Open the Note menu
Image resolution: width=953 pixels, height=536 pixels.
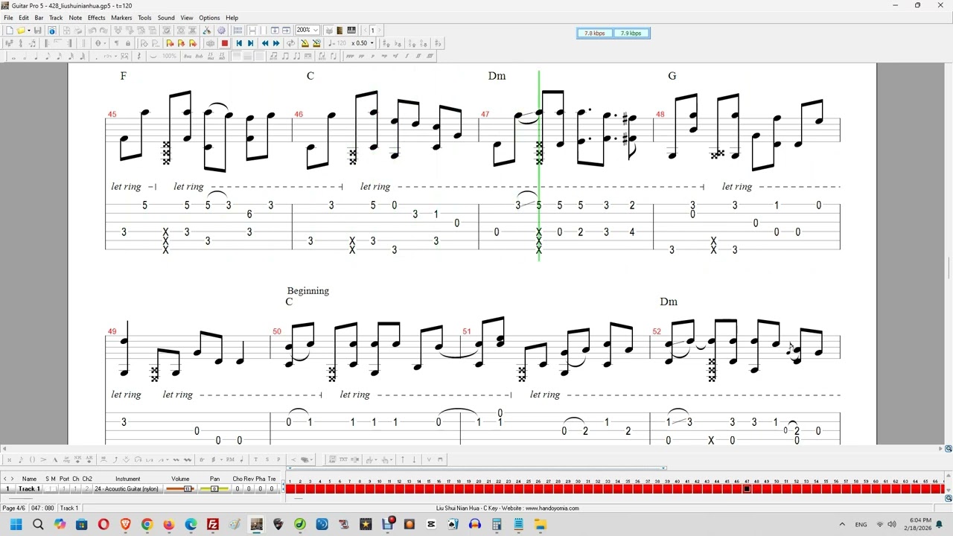75,18
